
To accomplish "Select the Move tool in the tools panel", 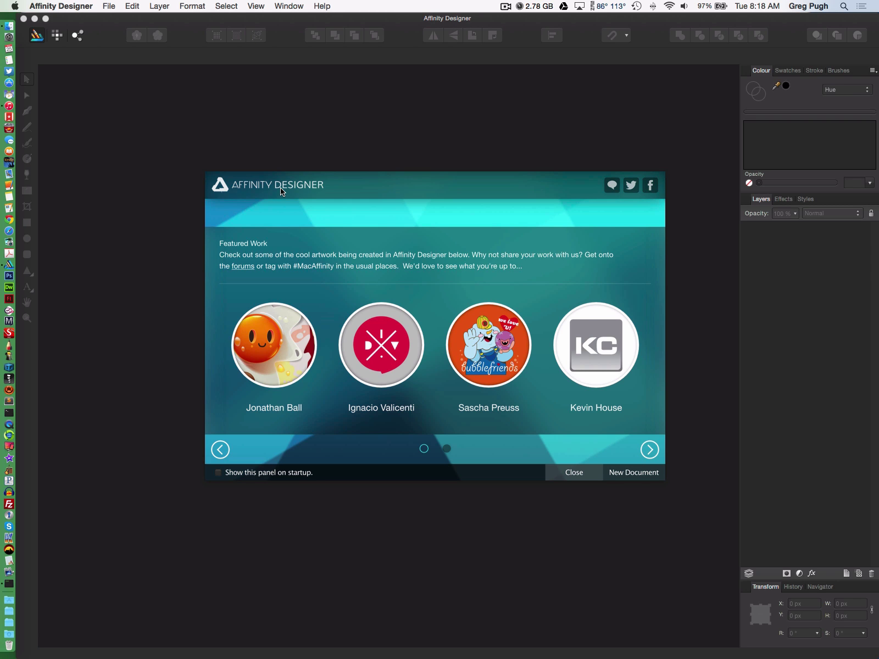I will [x=26, y=79].
